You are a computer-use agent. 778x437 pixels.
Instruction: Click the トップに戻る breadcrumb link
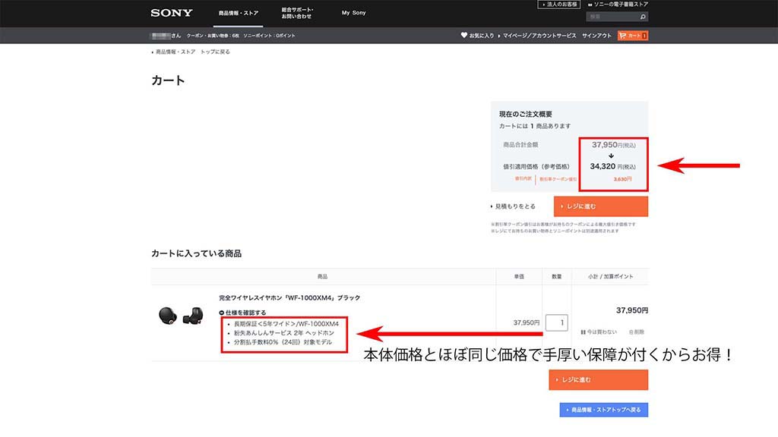click(215, 52)
